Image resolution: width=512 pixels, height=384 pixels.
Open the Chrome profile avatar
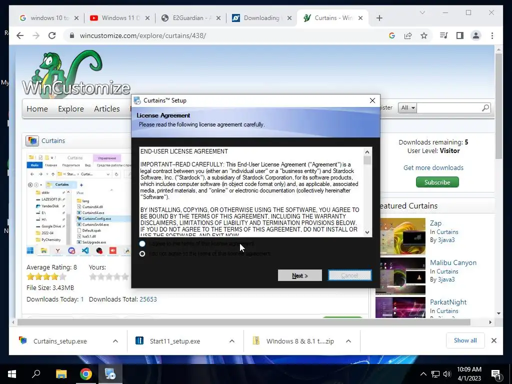click(x=476, y=35)
